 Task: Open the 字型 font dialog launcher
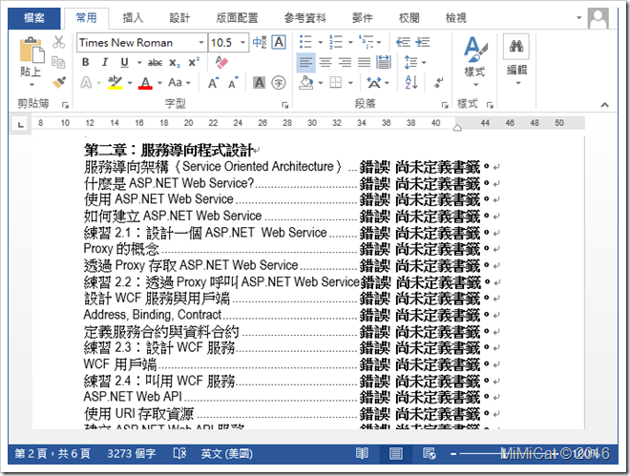tap(284, 105)
